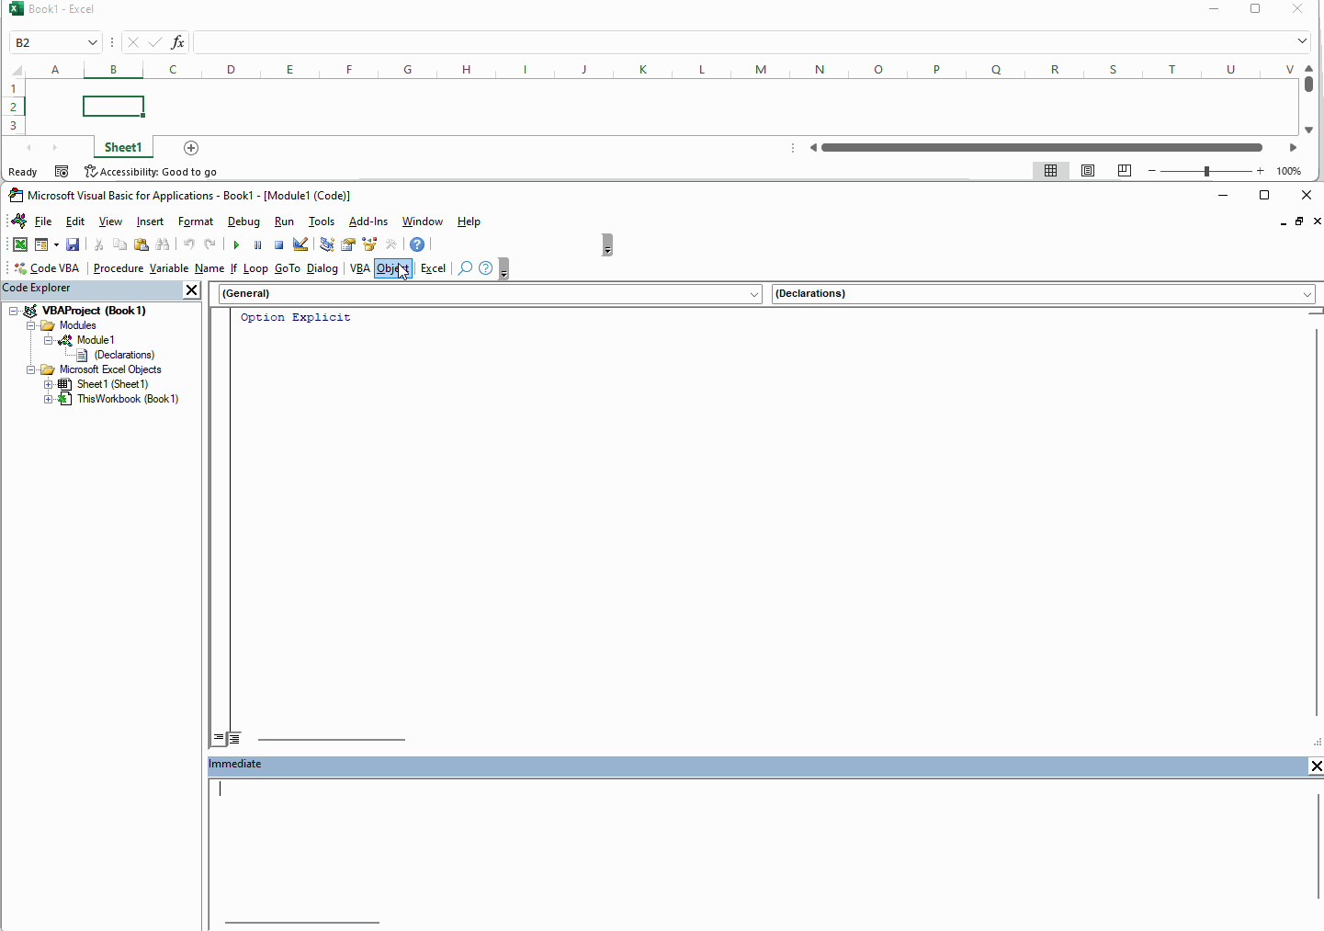Open the Insert menu

click(150, 221)
